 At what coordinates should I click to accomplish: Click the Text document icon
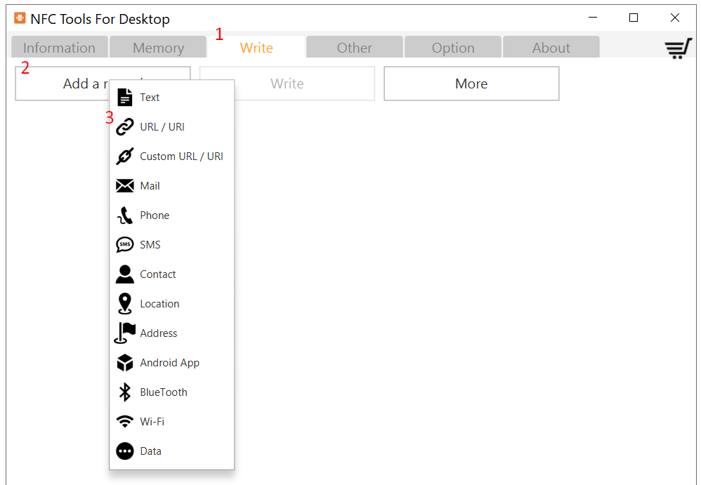[x=125, y=98]
